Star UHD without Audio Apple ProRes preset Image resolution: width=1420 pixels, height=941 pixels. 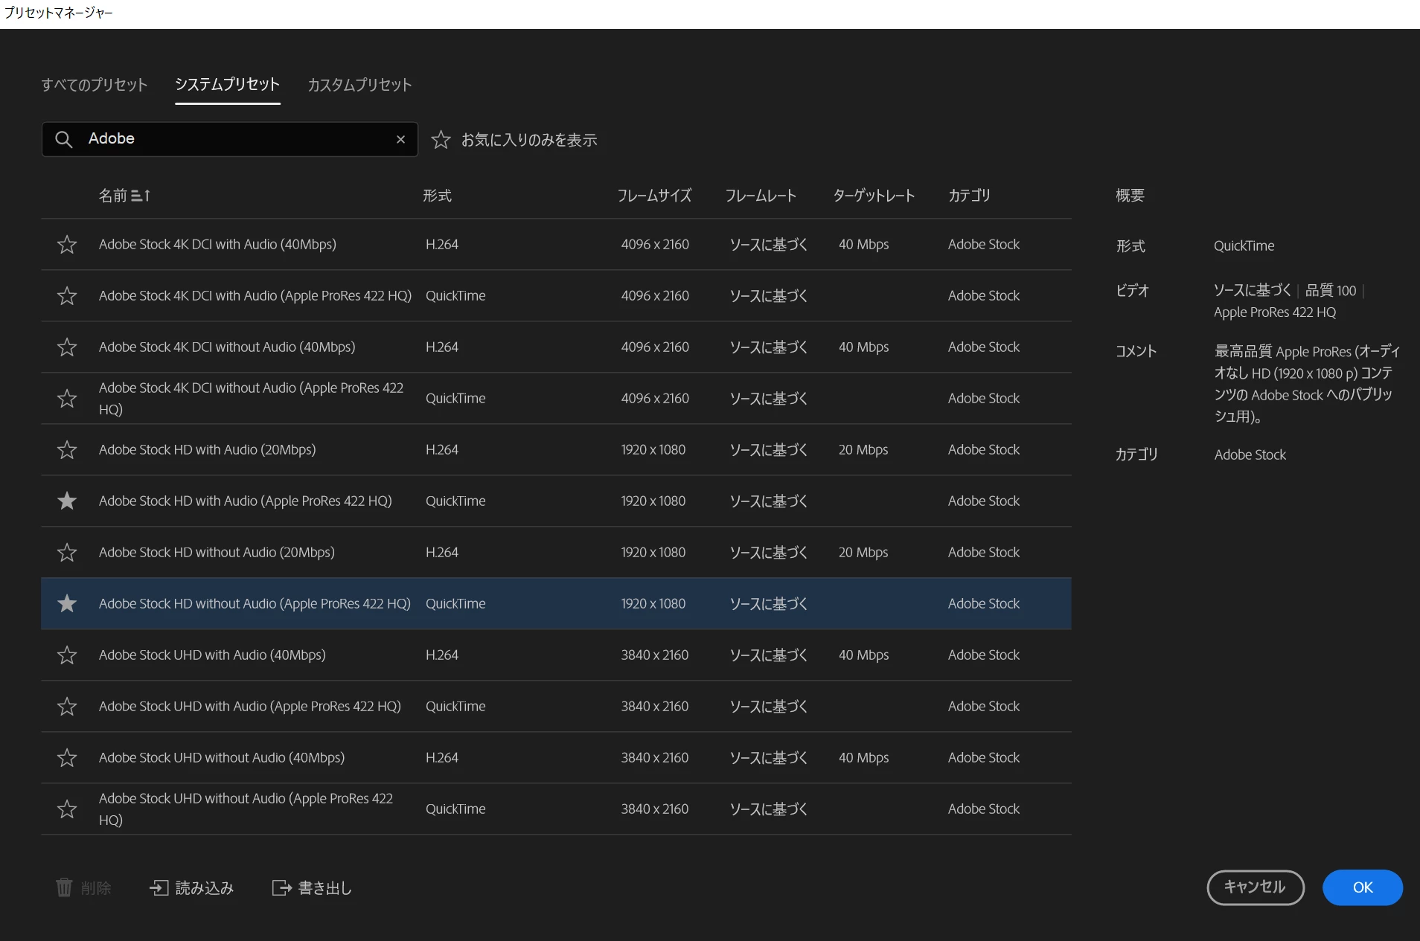(x=67, y=809)
